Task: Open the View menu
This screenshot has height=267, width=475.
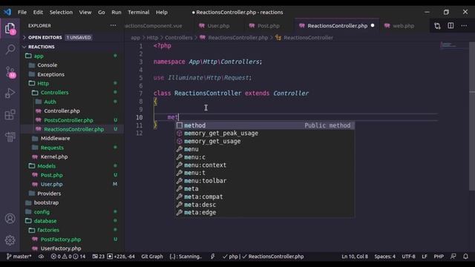Action: click(x=85, y=12)
